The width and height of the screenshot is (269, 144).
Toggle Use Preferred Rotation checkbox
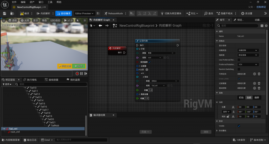click(239, 60)
